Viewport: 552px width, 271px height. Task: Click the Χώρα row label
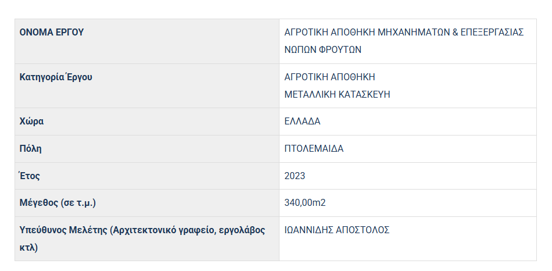pos(32,122)
